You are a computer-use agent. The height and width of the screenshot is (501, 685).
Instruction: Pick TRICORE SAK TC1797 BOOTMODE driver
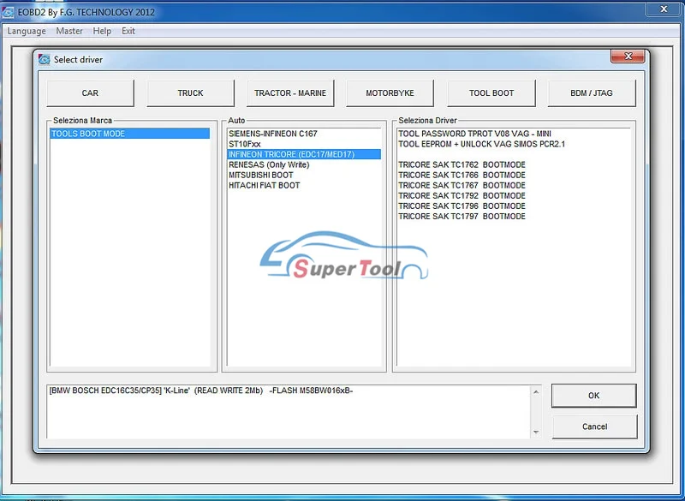[x=462, y=217]
